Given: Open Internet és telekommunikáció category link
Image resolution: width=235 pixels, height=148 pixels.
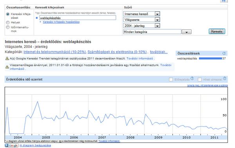Looking at the screenshot, I should tap(55, 52).
